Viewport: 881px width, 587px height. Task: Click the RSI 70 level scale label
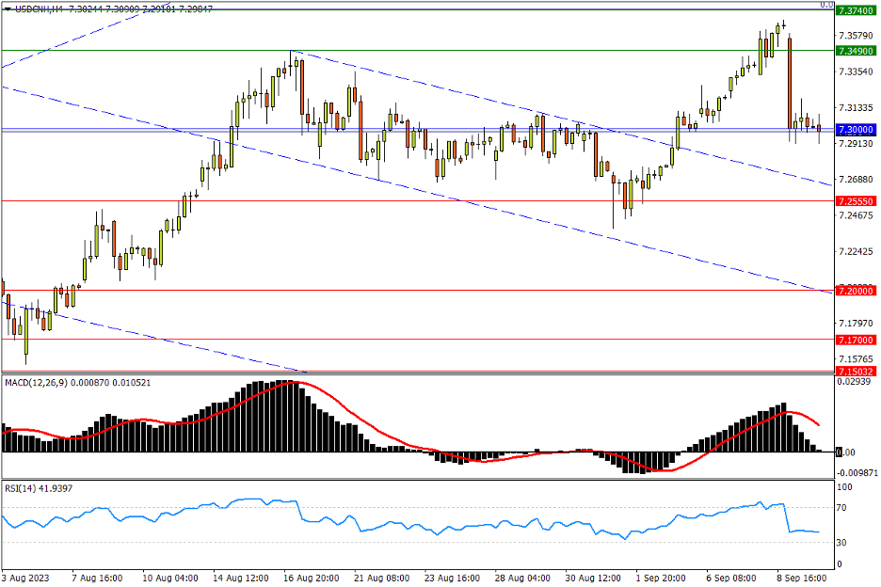[x=844, y=508]
